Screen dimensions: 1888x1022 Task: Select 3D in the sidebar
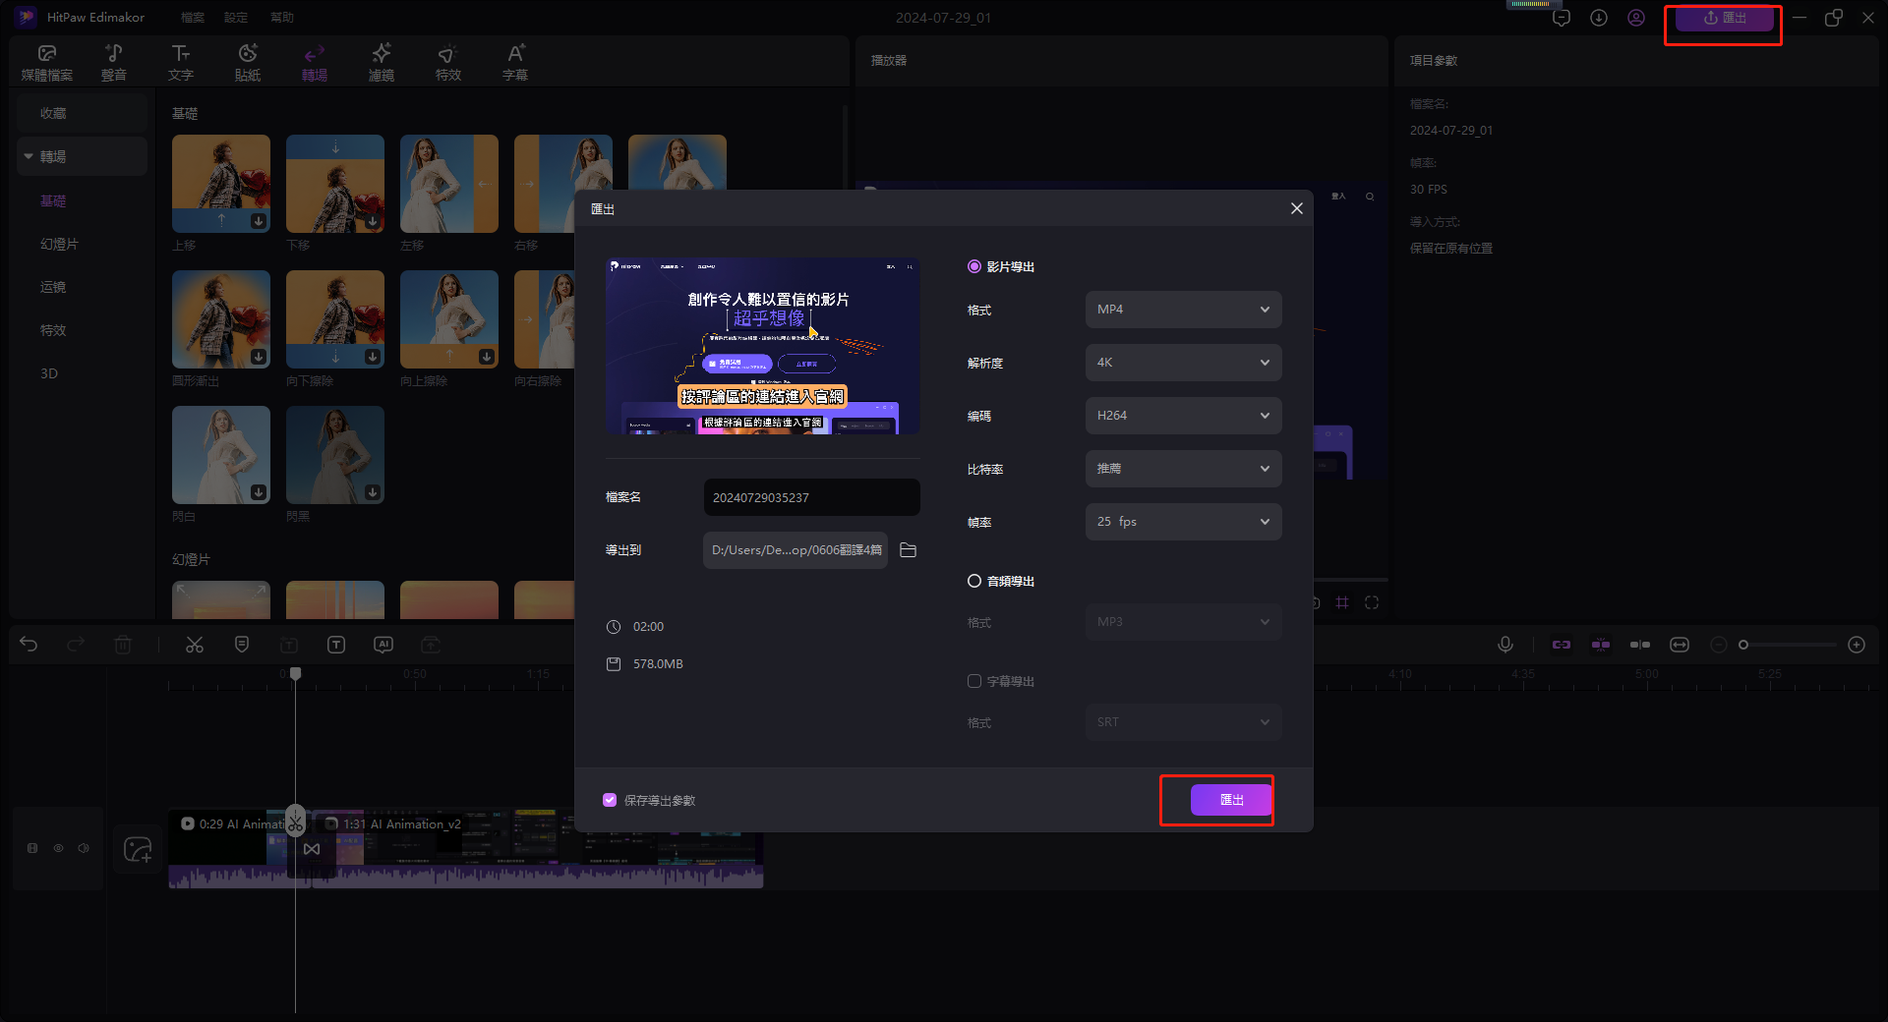coord(49,373)
